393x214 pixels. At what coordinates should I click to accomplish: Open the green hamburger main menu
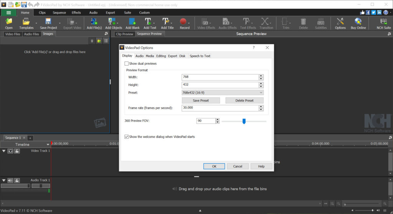pos(9,13)
